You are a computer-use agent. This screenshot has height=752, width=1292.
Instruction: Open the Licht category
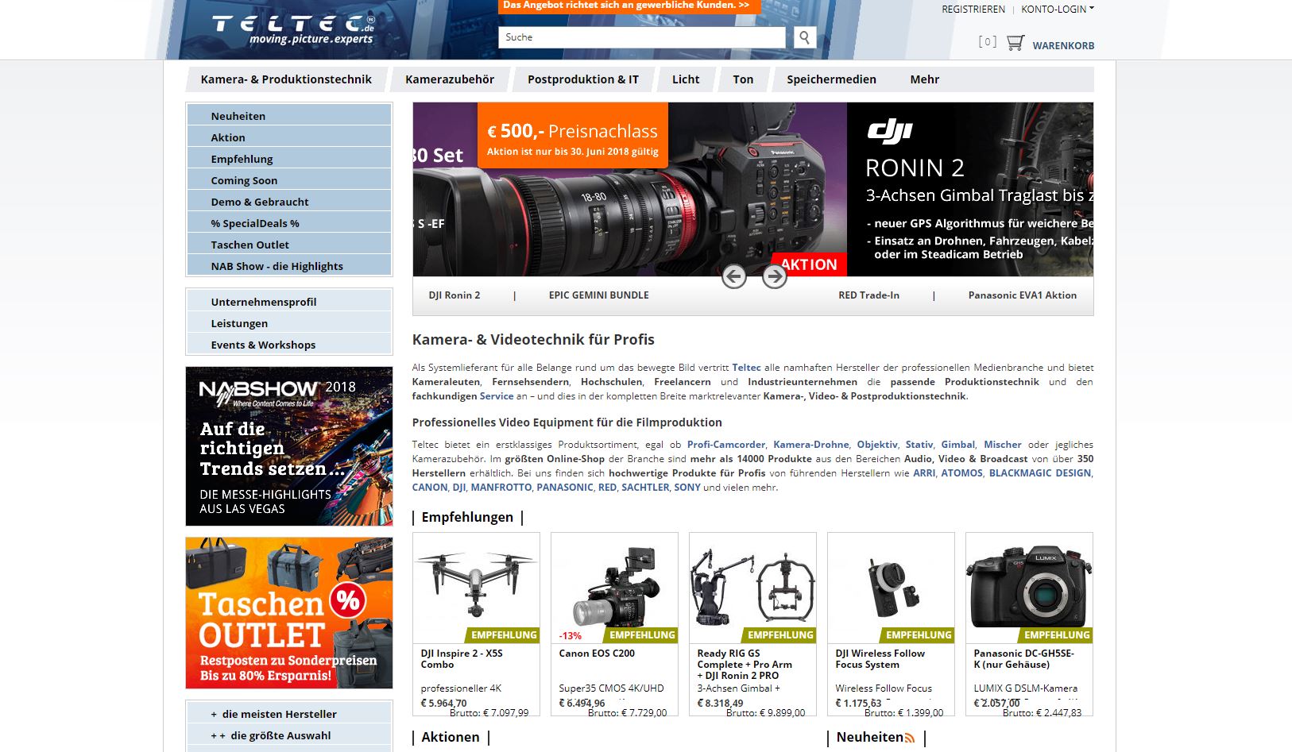(x=685, y=79)
